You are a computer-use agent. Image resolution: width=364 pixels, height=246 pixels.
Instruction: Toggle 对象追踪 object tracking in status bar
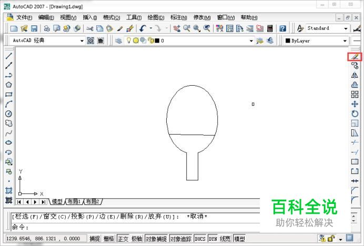point(181,239)
